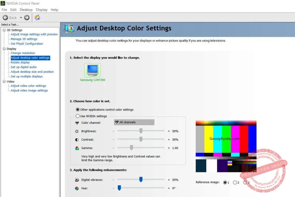
Task: Open Manage 3D settings
Action: (24, 39)
